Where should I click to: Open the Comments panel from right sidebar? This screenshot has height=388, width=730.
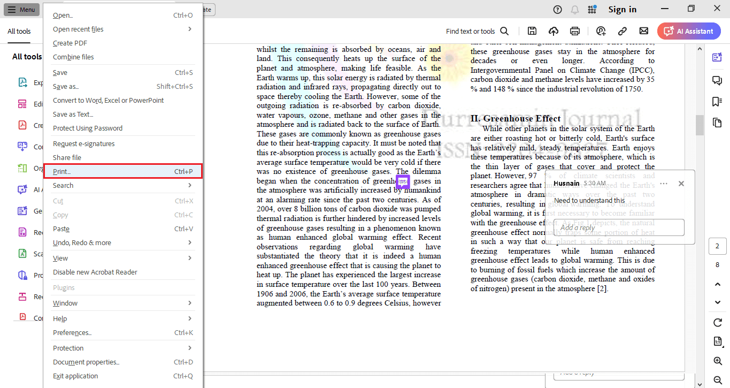coord(717,80)
